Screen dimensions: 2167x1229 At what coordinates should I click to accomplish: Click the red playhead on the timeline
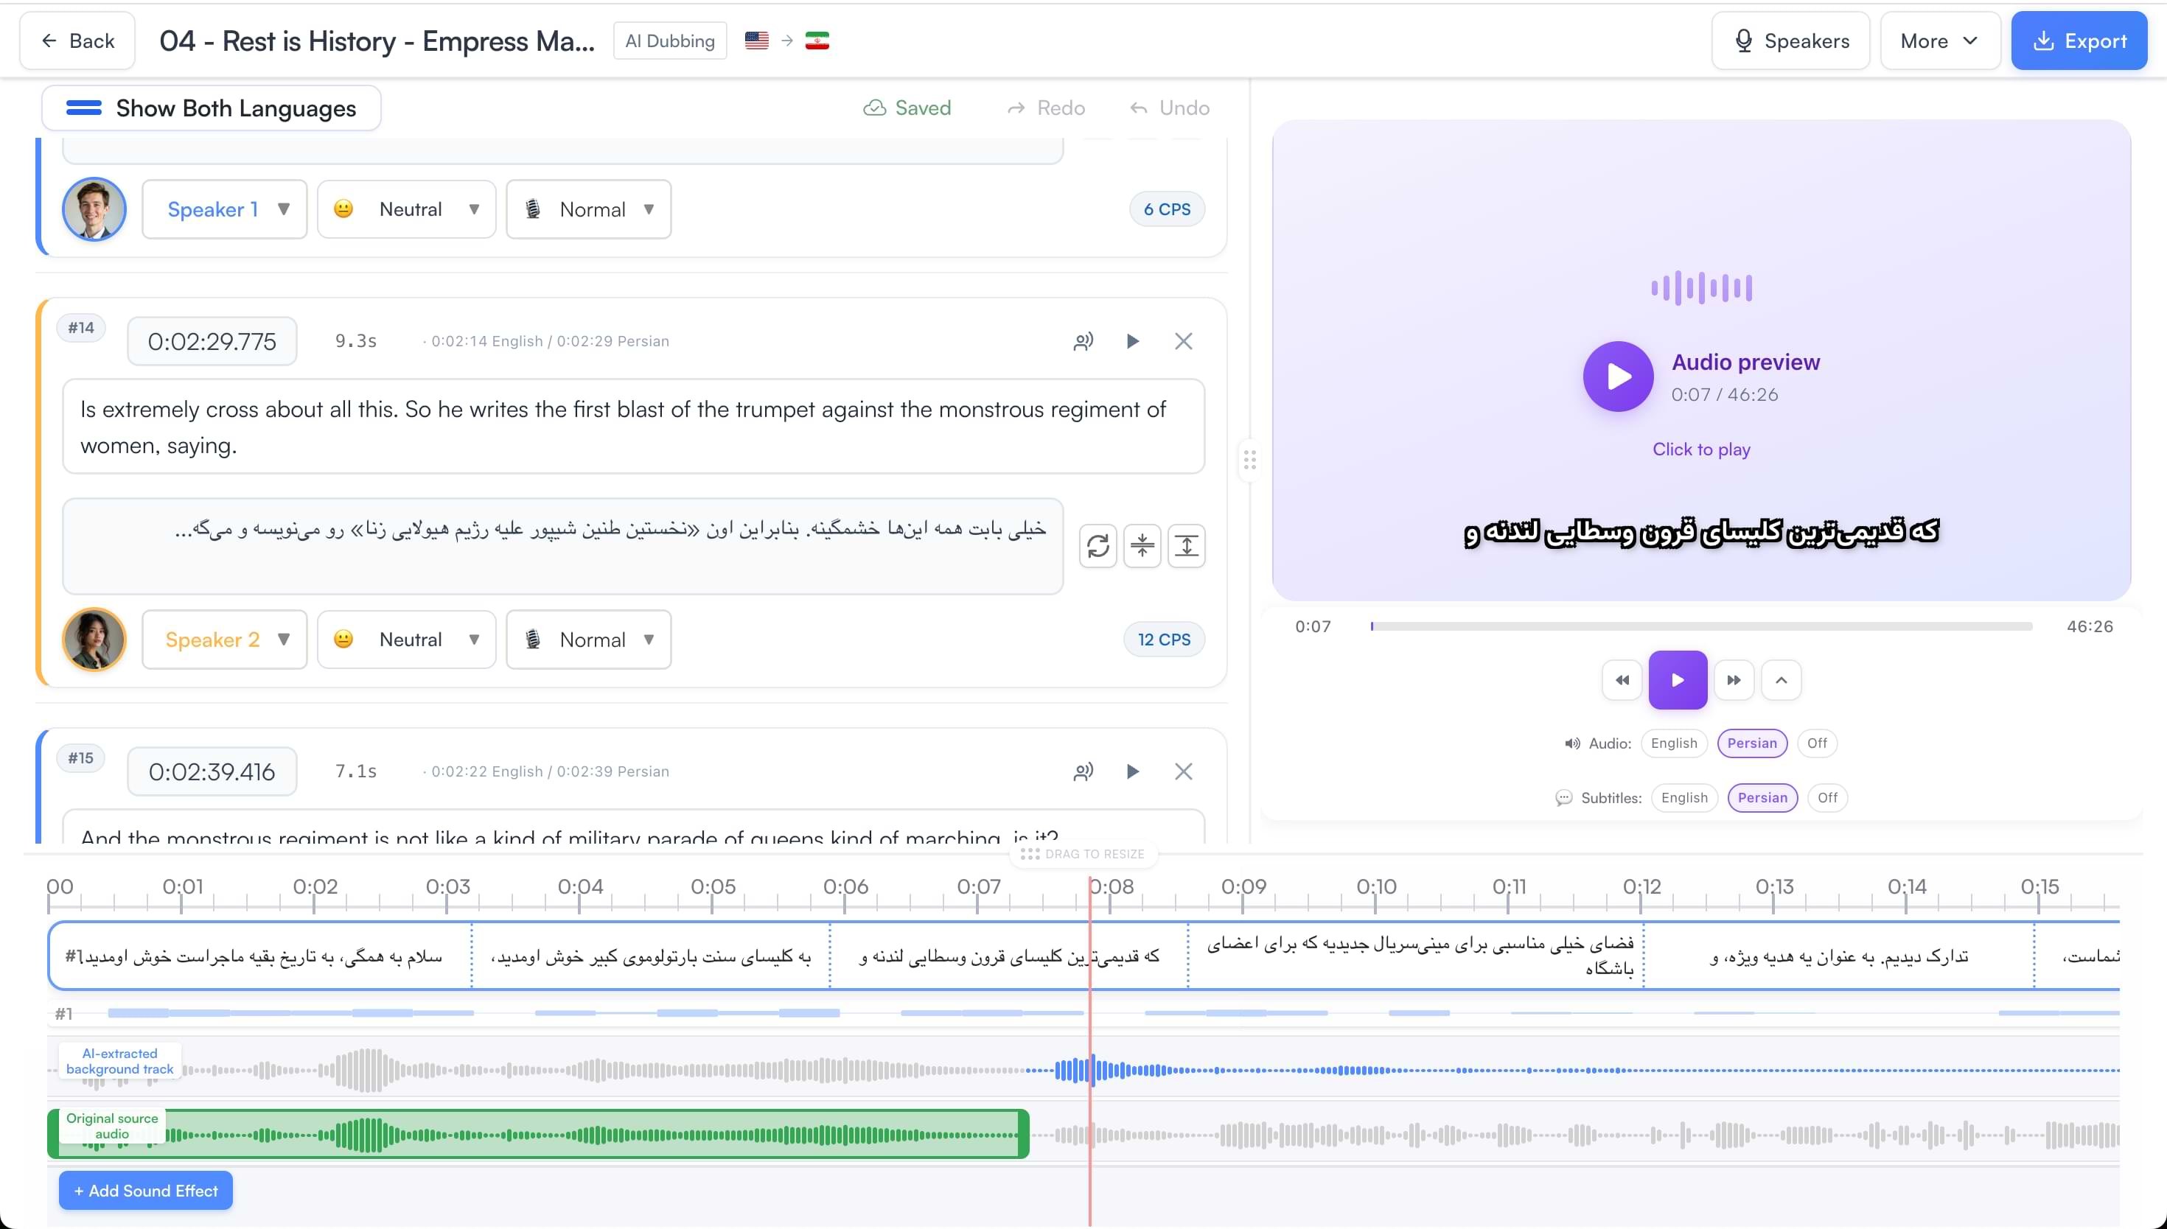pos(1090,1051)
